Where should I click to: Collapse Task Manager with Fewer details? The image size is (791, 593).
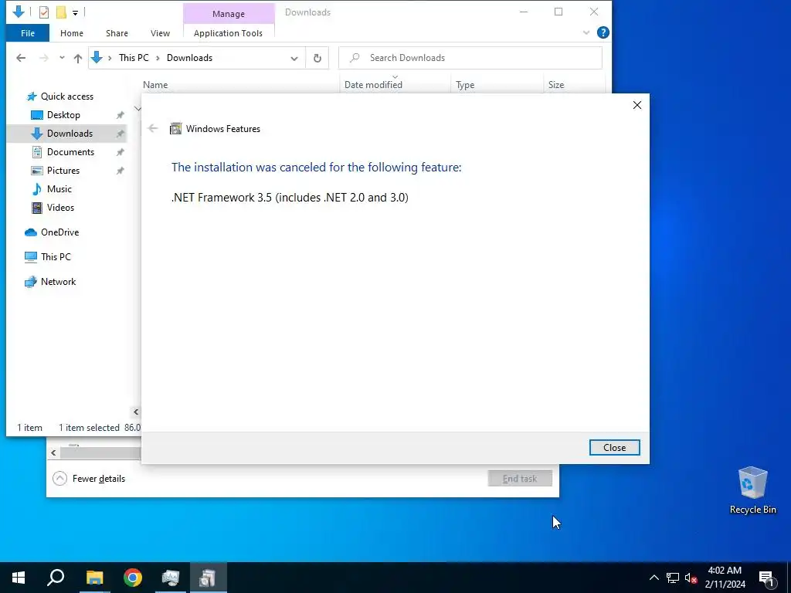tap(89, 479)
